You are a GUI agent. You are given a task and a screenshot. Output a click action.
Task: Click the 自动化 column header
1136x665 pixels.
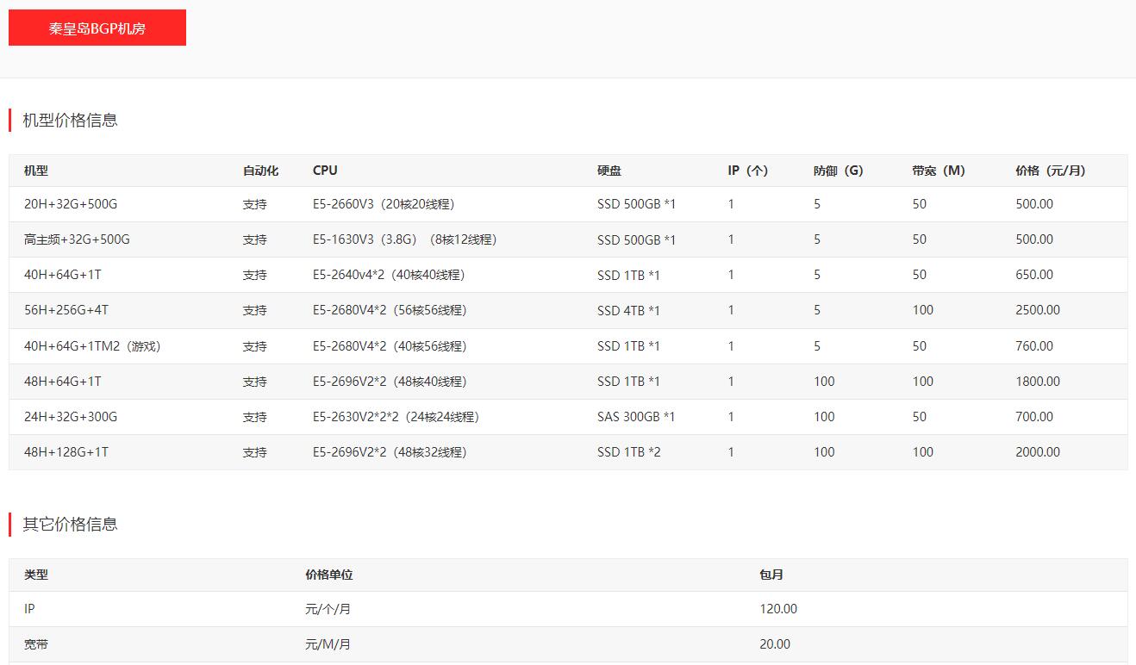pyautogui.click(x=260, y=171)
